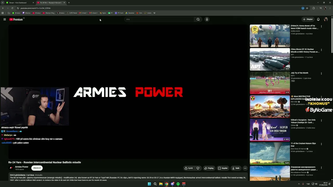
Task: Play the Göksel x Gazapizm thumbnail
Action: click(270, 130)
